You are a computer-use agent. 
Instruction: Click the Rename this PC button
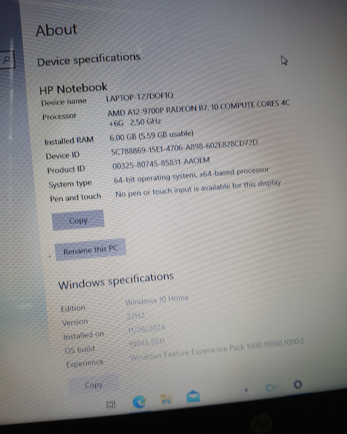(91, 249)
